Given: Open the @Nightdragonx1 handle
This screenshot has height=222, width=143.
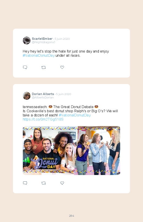Looking at the screenshot, I should point(43,42).
